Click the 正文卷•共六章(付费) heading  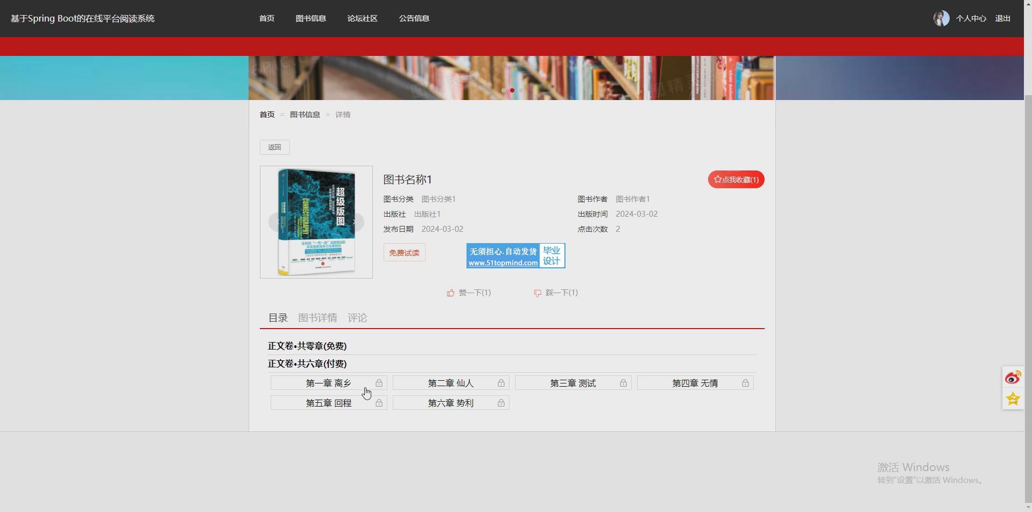[307, 364]
